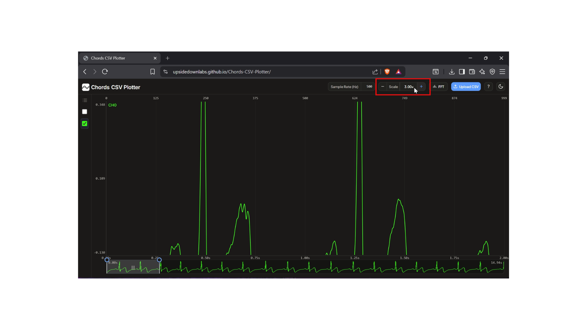Screen dimensions: 587x330
Task: Close the Chords CSV Plotter tab
Action: [155, 58]
